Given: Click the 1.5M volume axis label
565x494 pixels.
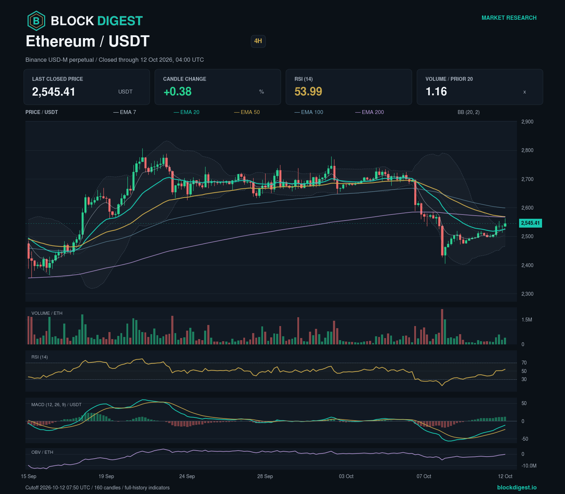Looking at the screenshot, I should pos(527,320).
